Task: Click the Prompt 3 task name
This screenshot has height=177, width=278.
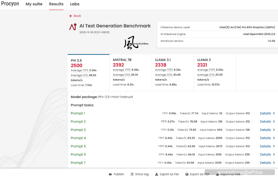Action: coord(78,130)
